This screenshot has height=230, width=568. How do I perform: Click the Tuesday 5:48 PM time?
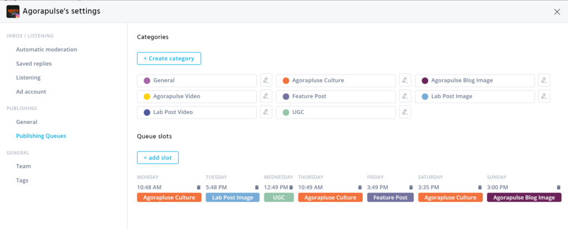point(216,187)
